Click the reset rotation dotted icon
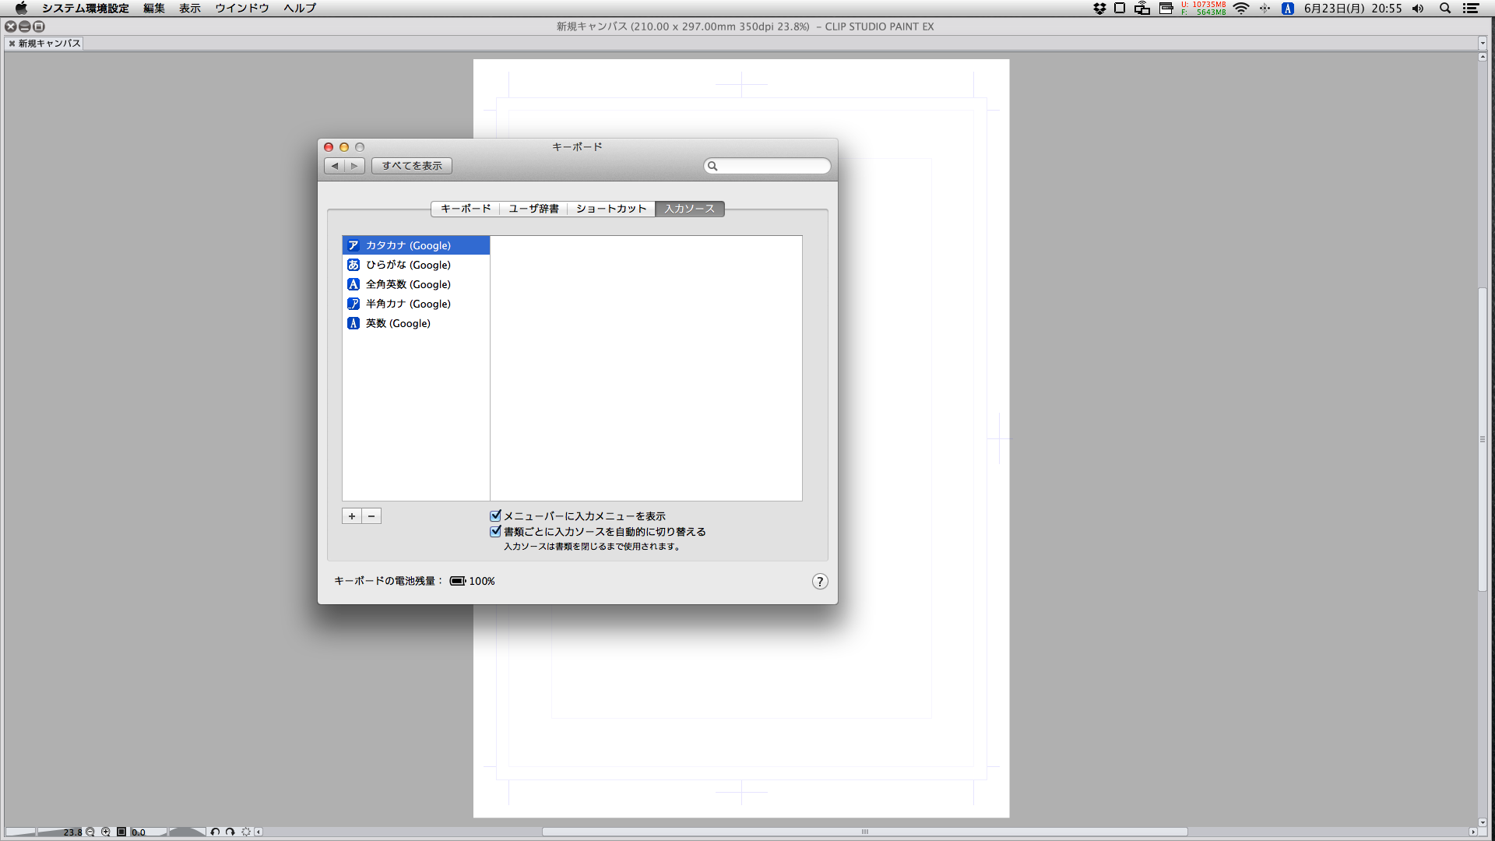This screenshot has width=1495, height=841. (x=246, y=832)
